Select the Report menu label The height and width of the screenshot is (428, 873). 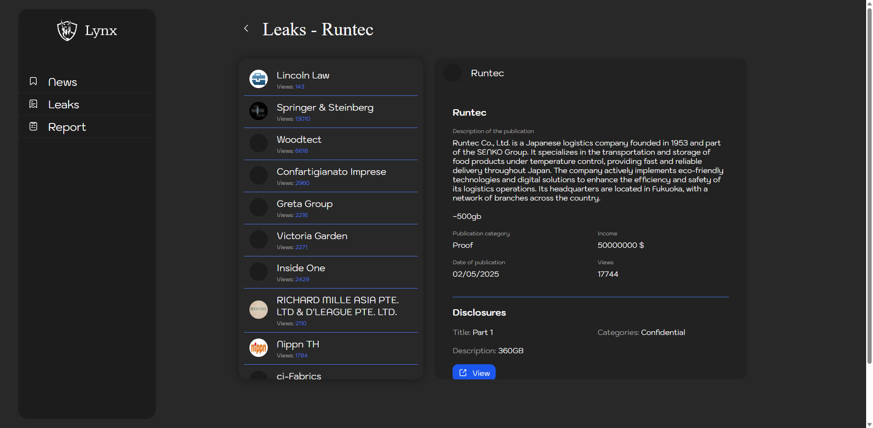[67, 127]
